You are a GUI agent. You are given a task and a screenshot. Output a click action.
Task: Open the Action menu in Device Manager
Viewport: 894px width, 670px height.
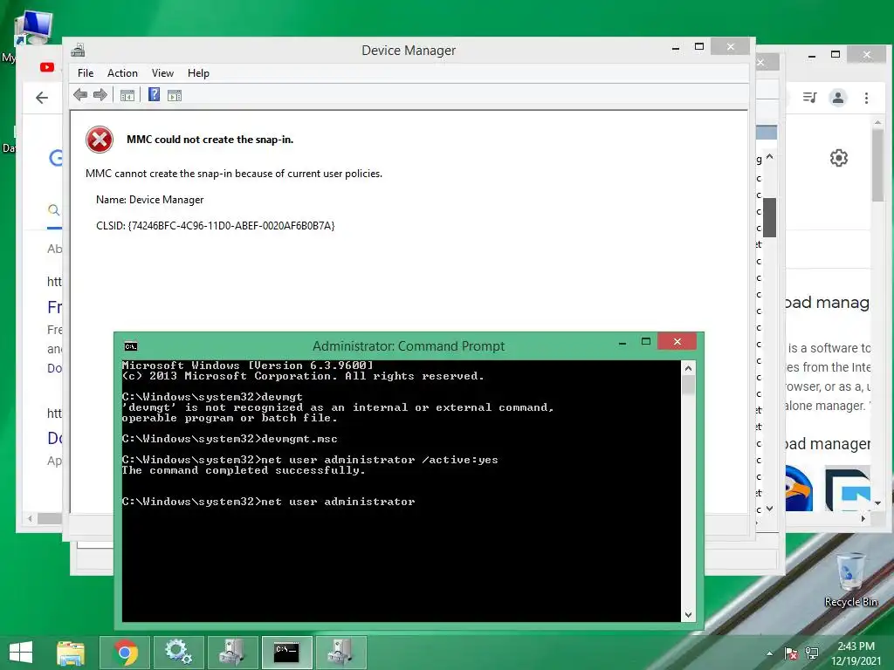point(122,73)
